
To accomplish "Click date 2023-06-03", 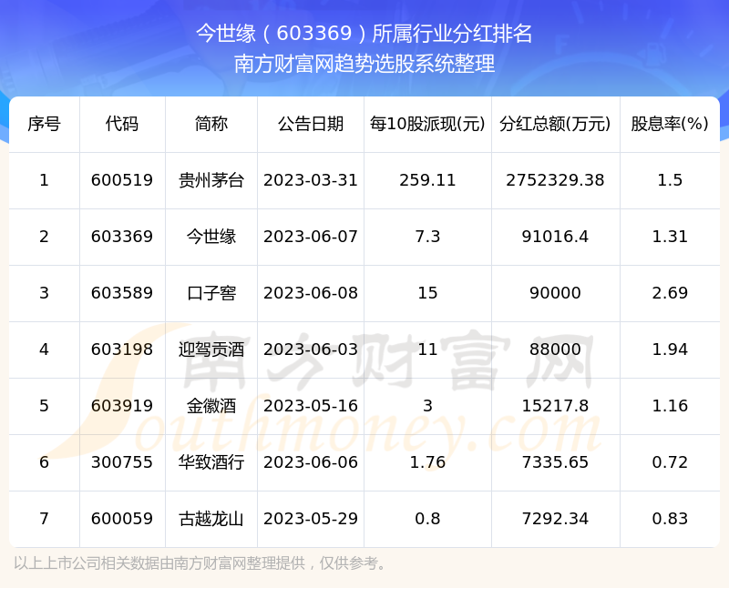I will (x=311, y=350).
